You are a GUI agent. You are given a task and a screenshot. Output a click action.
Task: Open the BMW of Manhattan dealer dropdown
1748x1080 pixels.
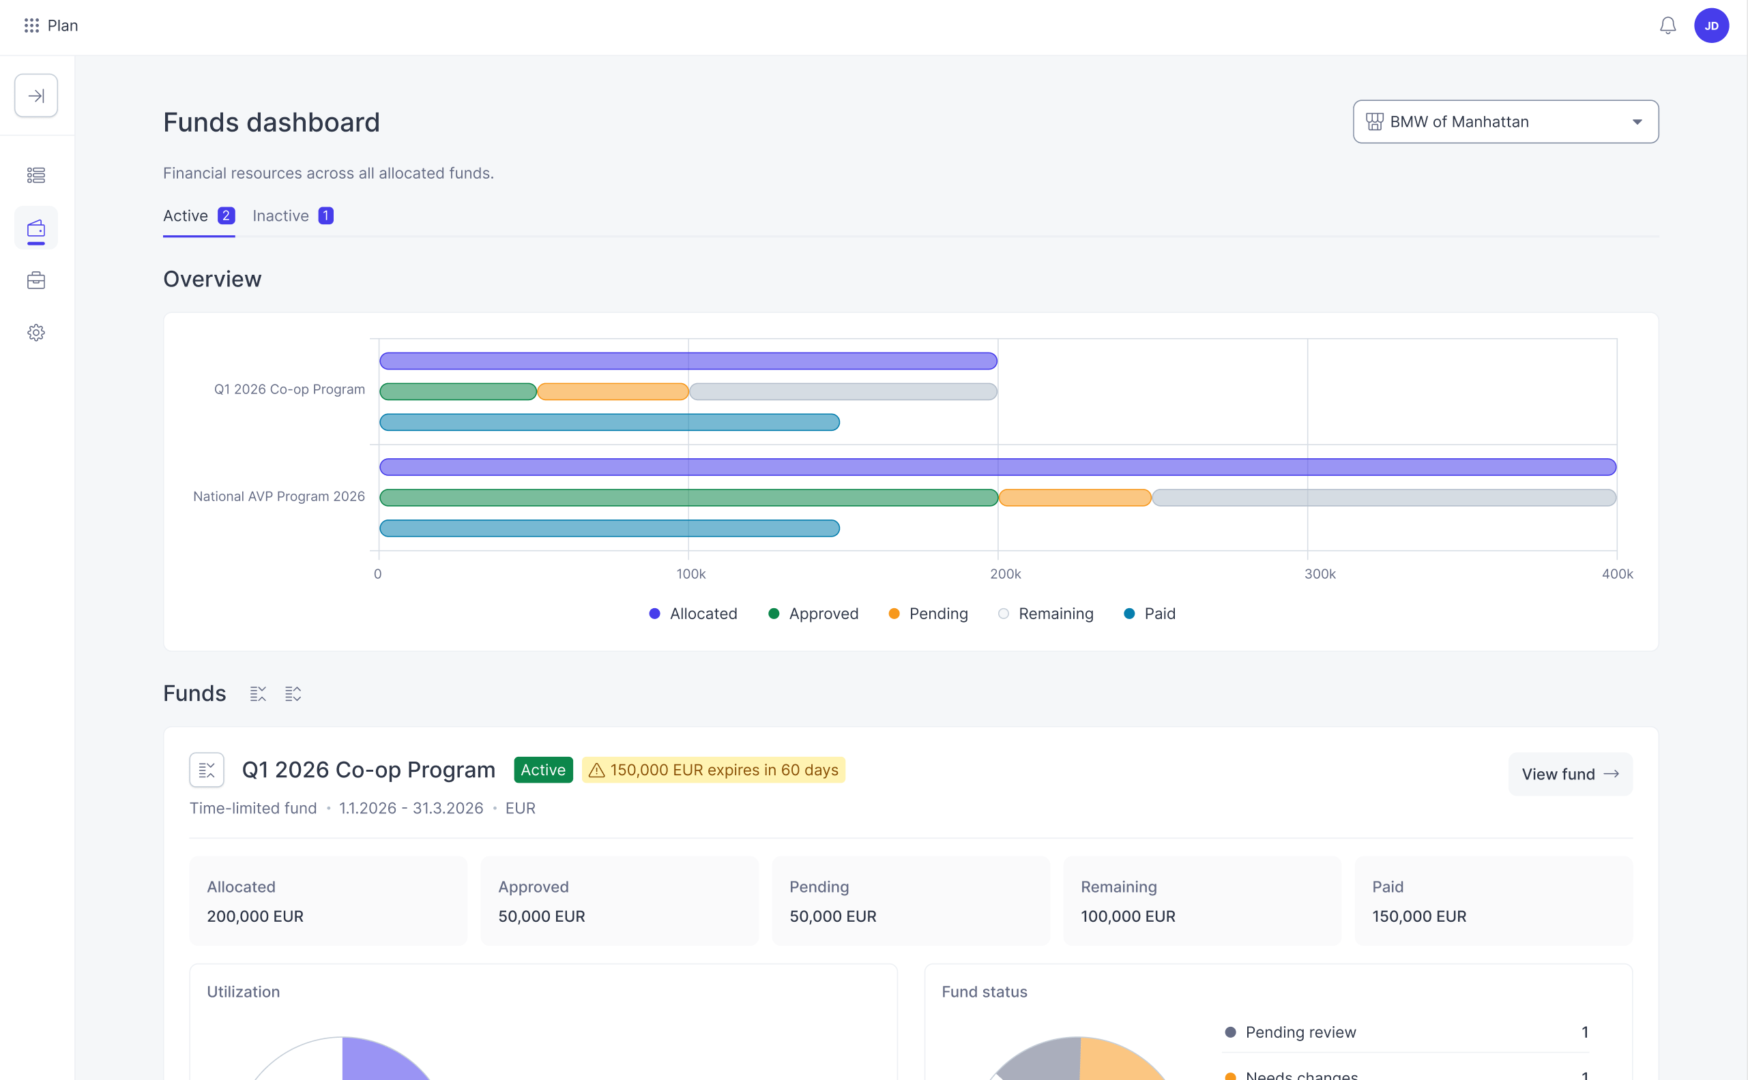pyautogui.click(x=1505, y=121)
